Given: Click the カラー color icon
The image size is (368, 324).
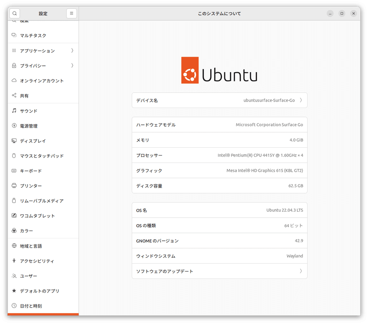Looking at the screenshot, I should (x=14, y=231).
